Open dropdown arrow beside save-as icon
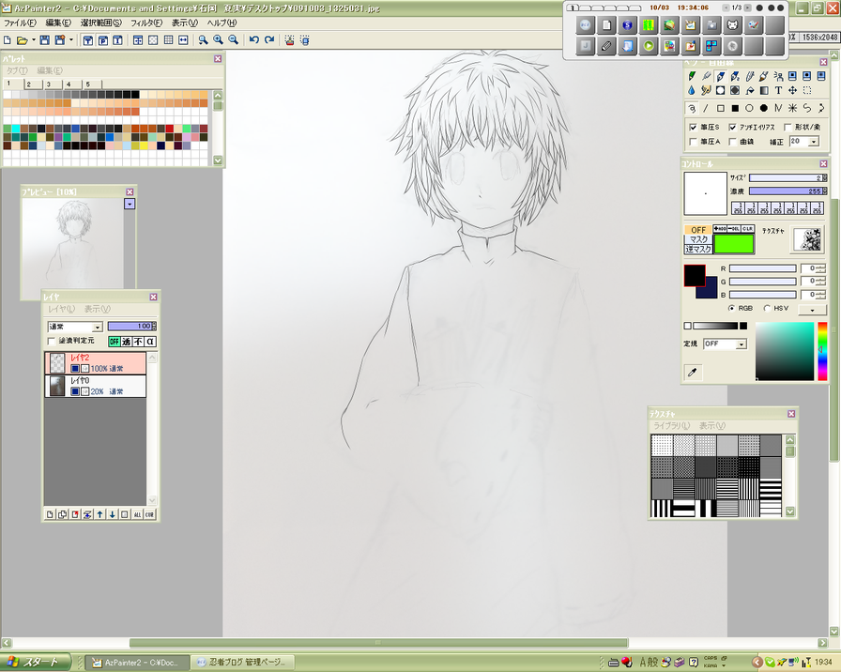The image size is (841, 672). pos(70,40)
